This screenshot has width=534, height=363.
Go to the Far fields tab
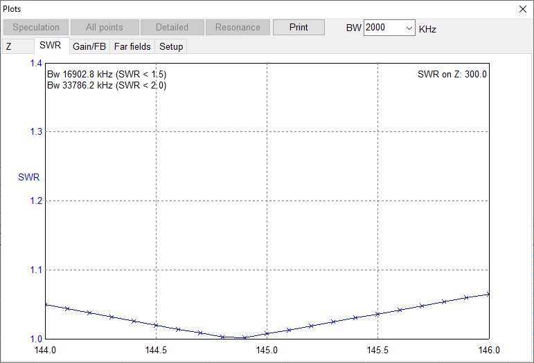click(x=132, y=46)
